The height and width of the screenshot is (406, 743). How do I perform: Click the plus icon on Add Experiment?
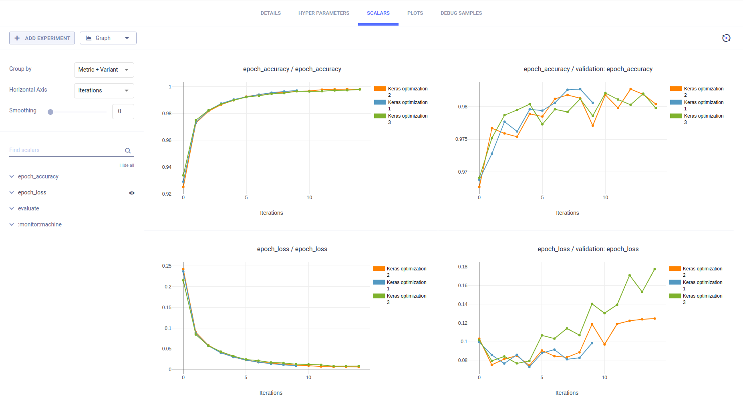coord(17,38)
